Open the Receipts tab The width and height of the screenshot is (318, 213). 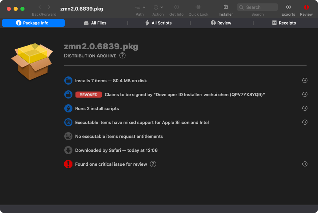pos(284,23)
